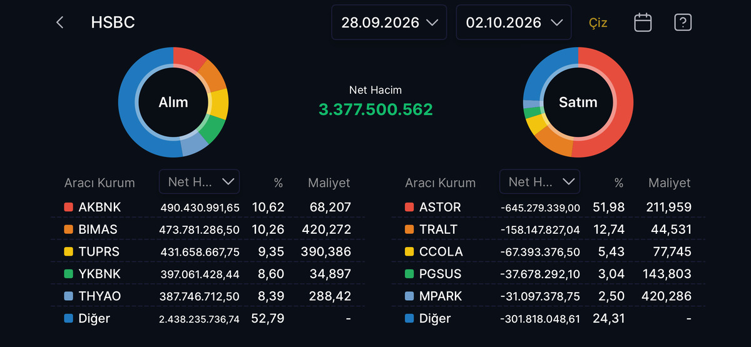The width and height of the screenshot is (751, 347).
Task: Select the Diğer label in sell table
Action: 435,318
